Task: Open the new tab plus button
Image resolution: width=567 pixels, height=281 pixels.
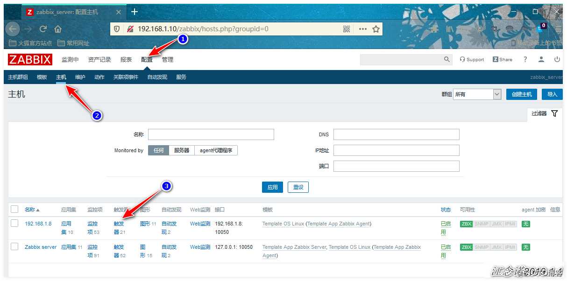Action: point(135,12)
